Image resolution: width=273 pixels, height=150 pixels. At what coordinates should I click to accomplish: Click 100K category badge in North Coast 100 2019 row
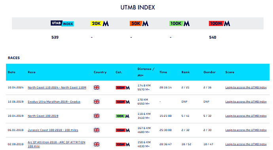click(123, 116)
